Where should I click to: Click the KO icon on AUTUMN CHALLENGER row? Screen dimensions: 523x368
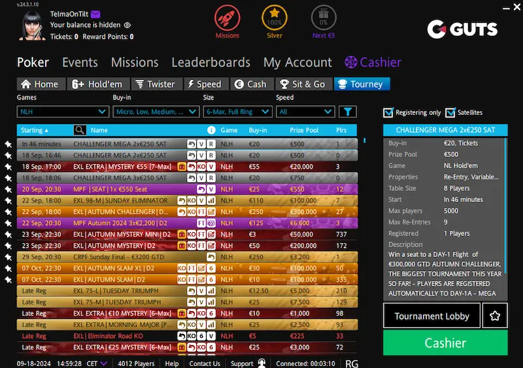[x=192, y=212]
